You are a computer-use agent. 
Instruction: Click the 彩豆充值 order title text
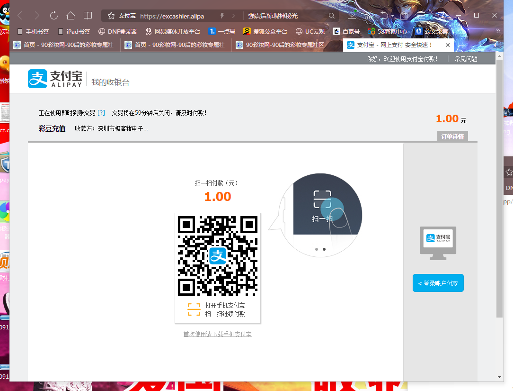click(x=52, y=128)
